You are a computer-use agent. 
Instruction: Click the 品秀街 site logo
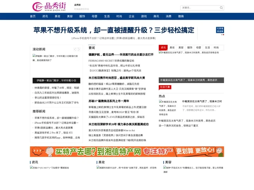point(49,7)
